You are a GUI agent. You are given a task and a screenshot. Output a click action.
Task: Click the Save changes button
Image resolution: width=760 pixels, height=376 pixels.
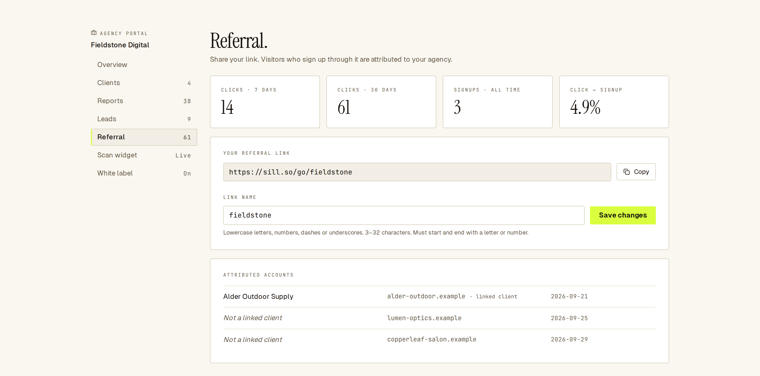pyautogui.click(x=623, y=215)
